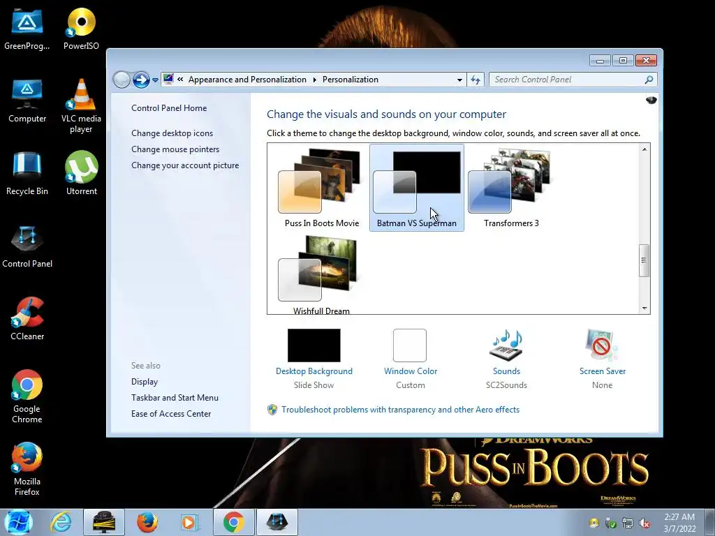Click the Screen Saver icon
The image size is (715, 536).
602,345
